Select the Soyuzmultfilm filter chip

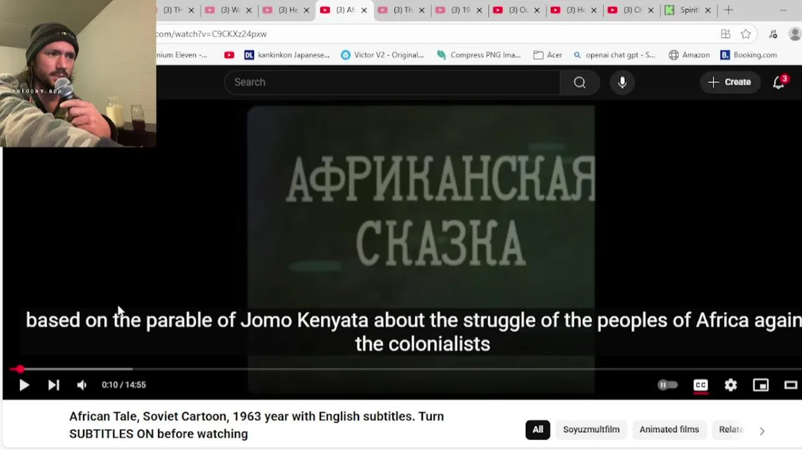[591, 429]
